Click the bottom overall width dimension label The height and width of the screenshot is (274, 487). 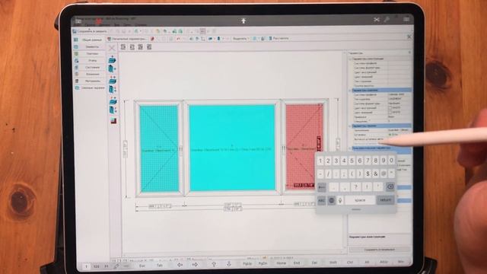233,209
